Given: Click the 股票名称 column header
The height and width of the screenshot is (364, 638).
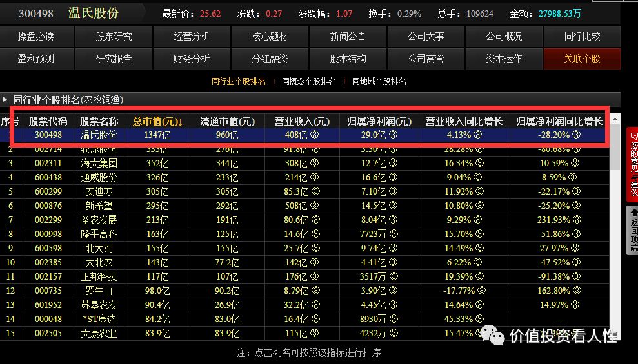Looking at the screenshot, I should (99, 122).
